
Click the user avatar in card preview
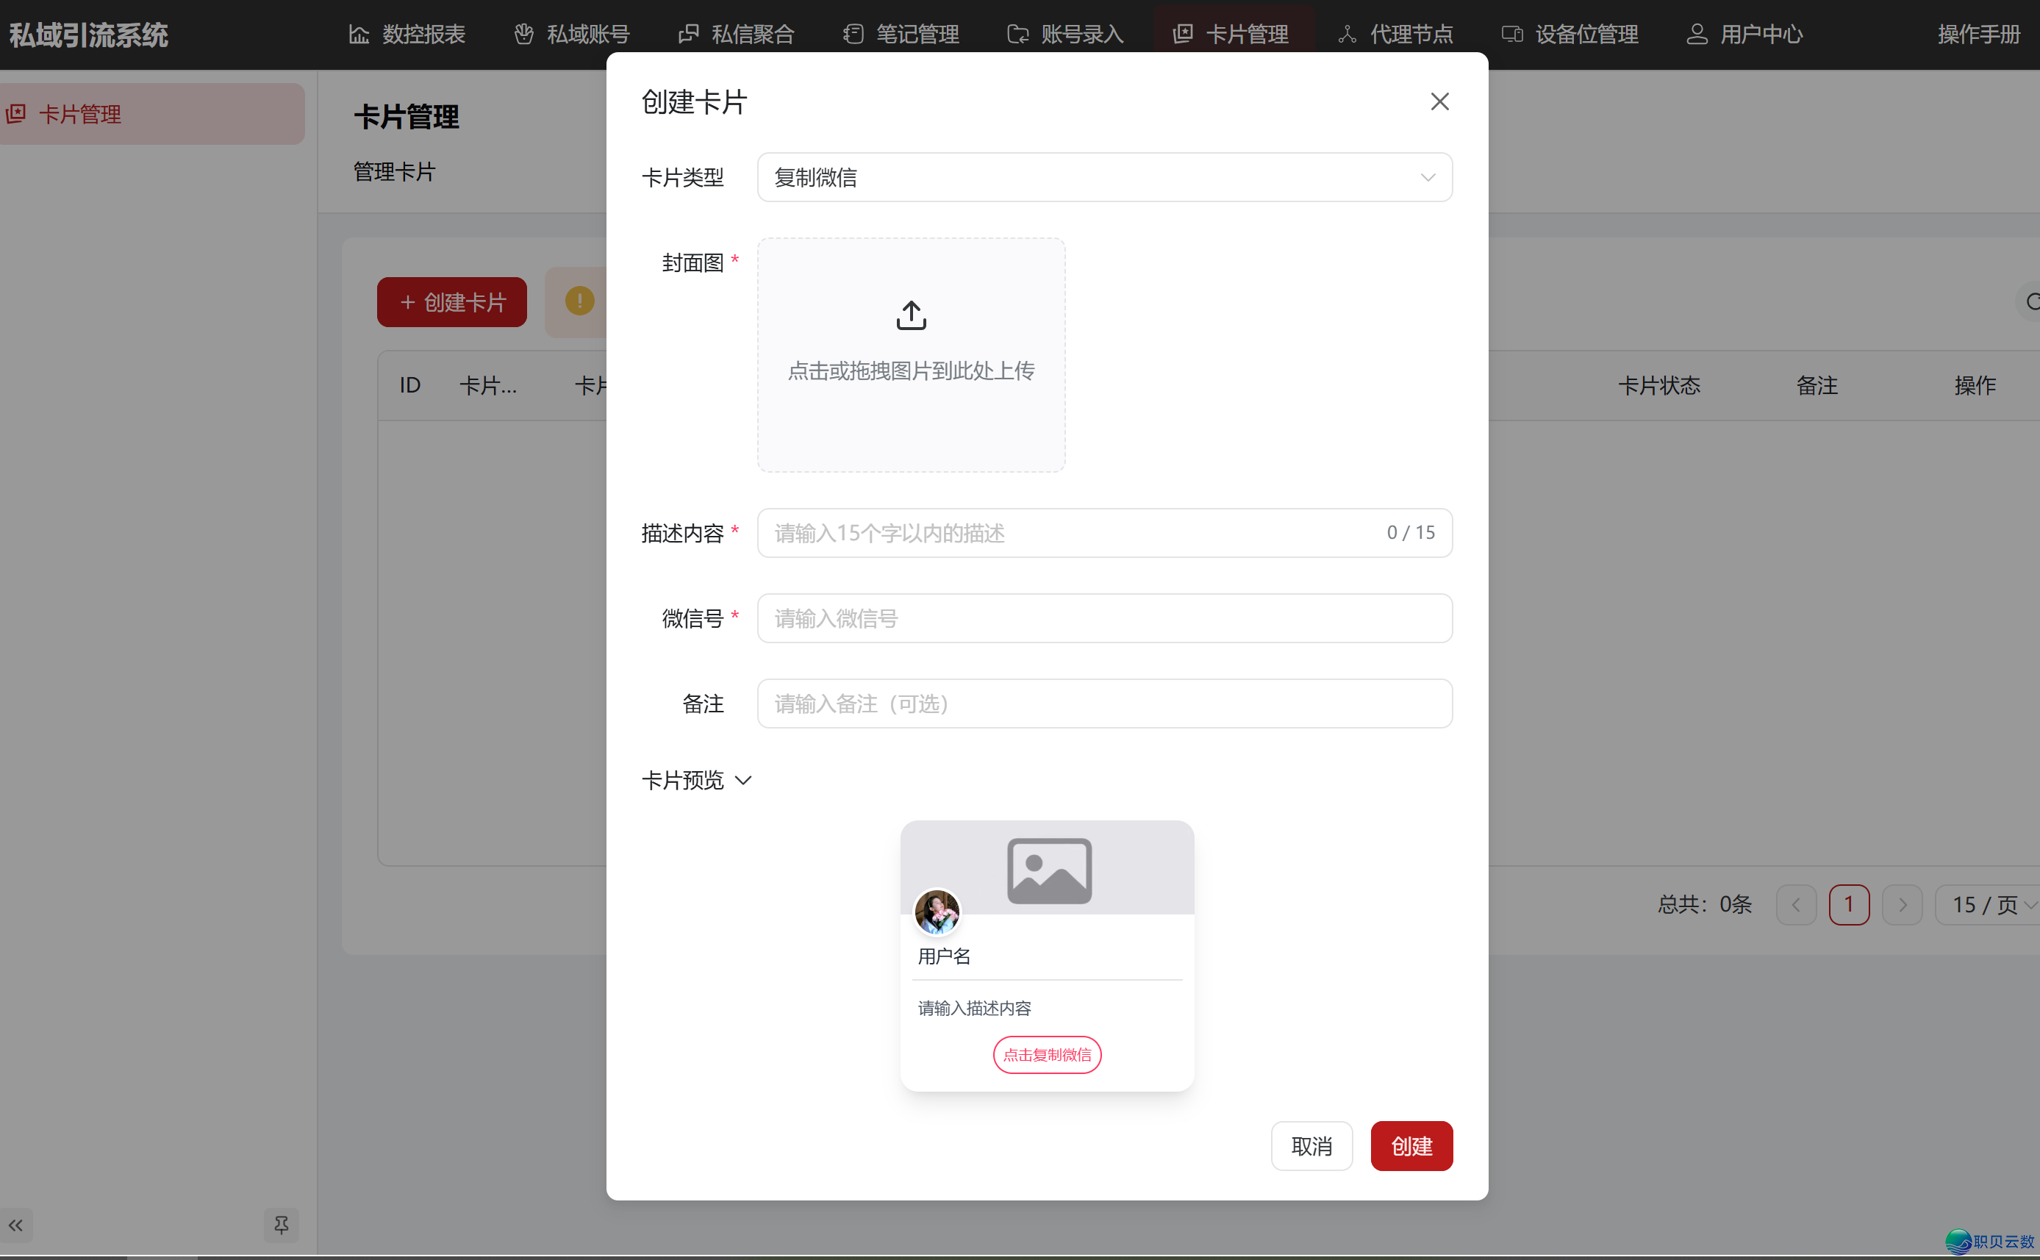pyautogui.click(x=937, y=912)
